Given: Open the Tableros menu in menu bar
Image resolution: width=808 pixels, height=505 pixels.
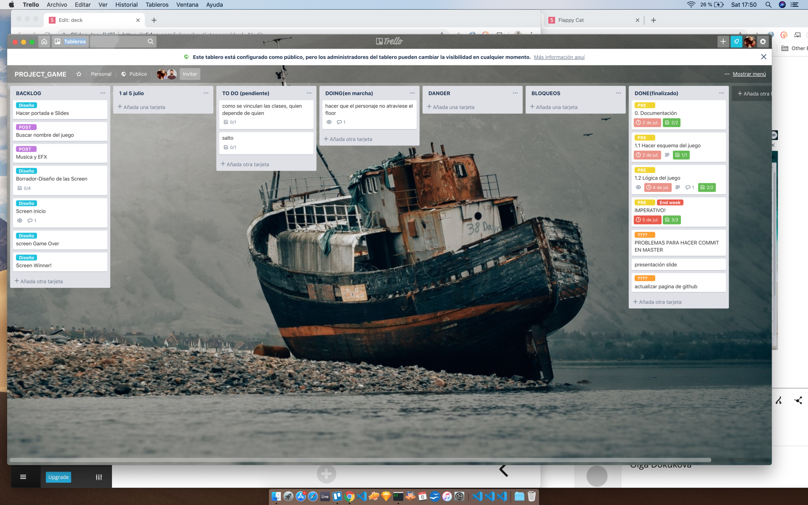Looking at the screenshot, I should (157, 4).
